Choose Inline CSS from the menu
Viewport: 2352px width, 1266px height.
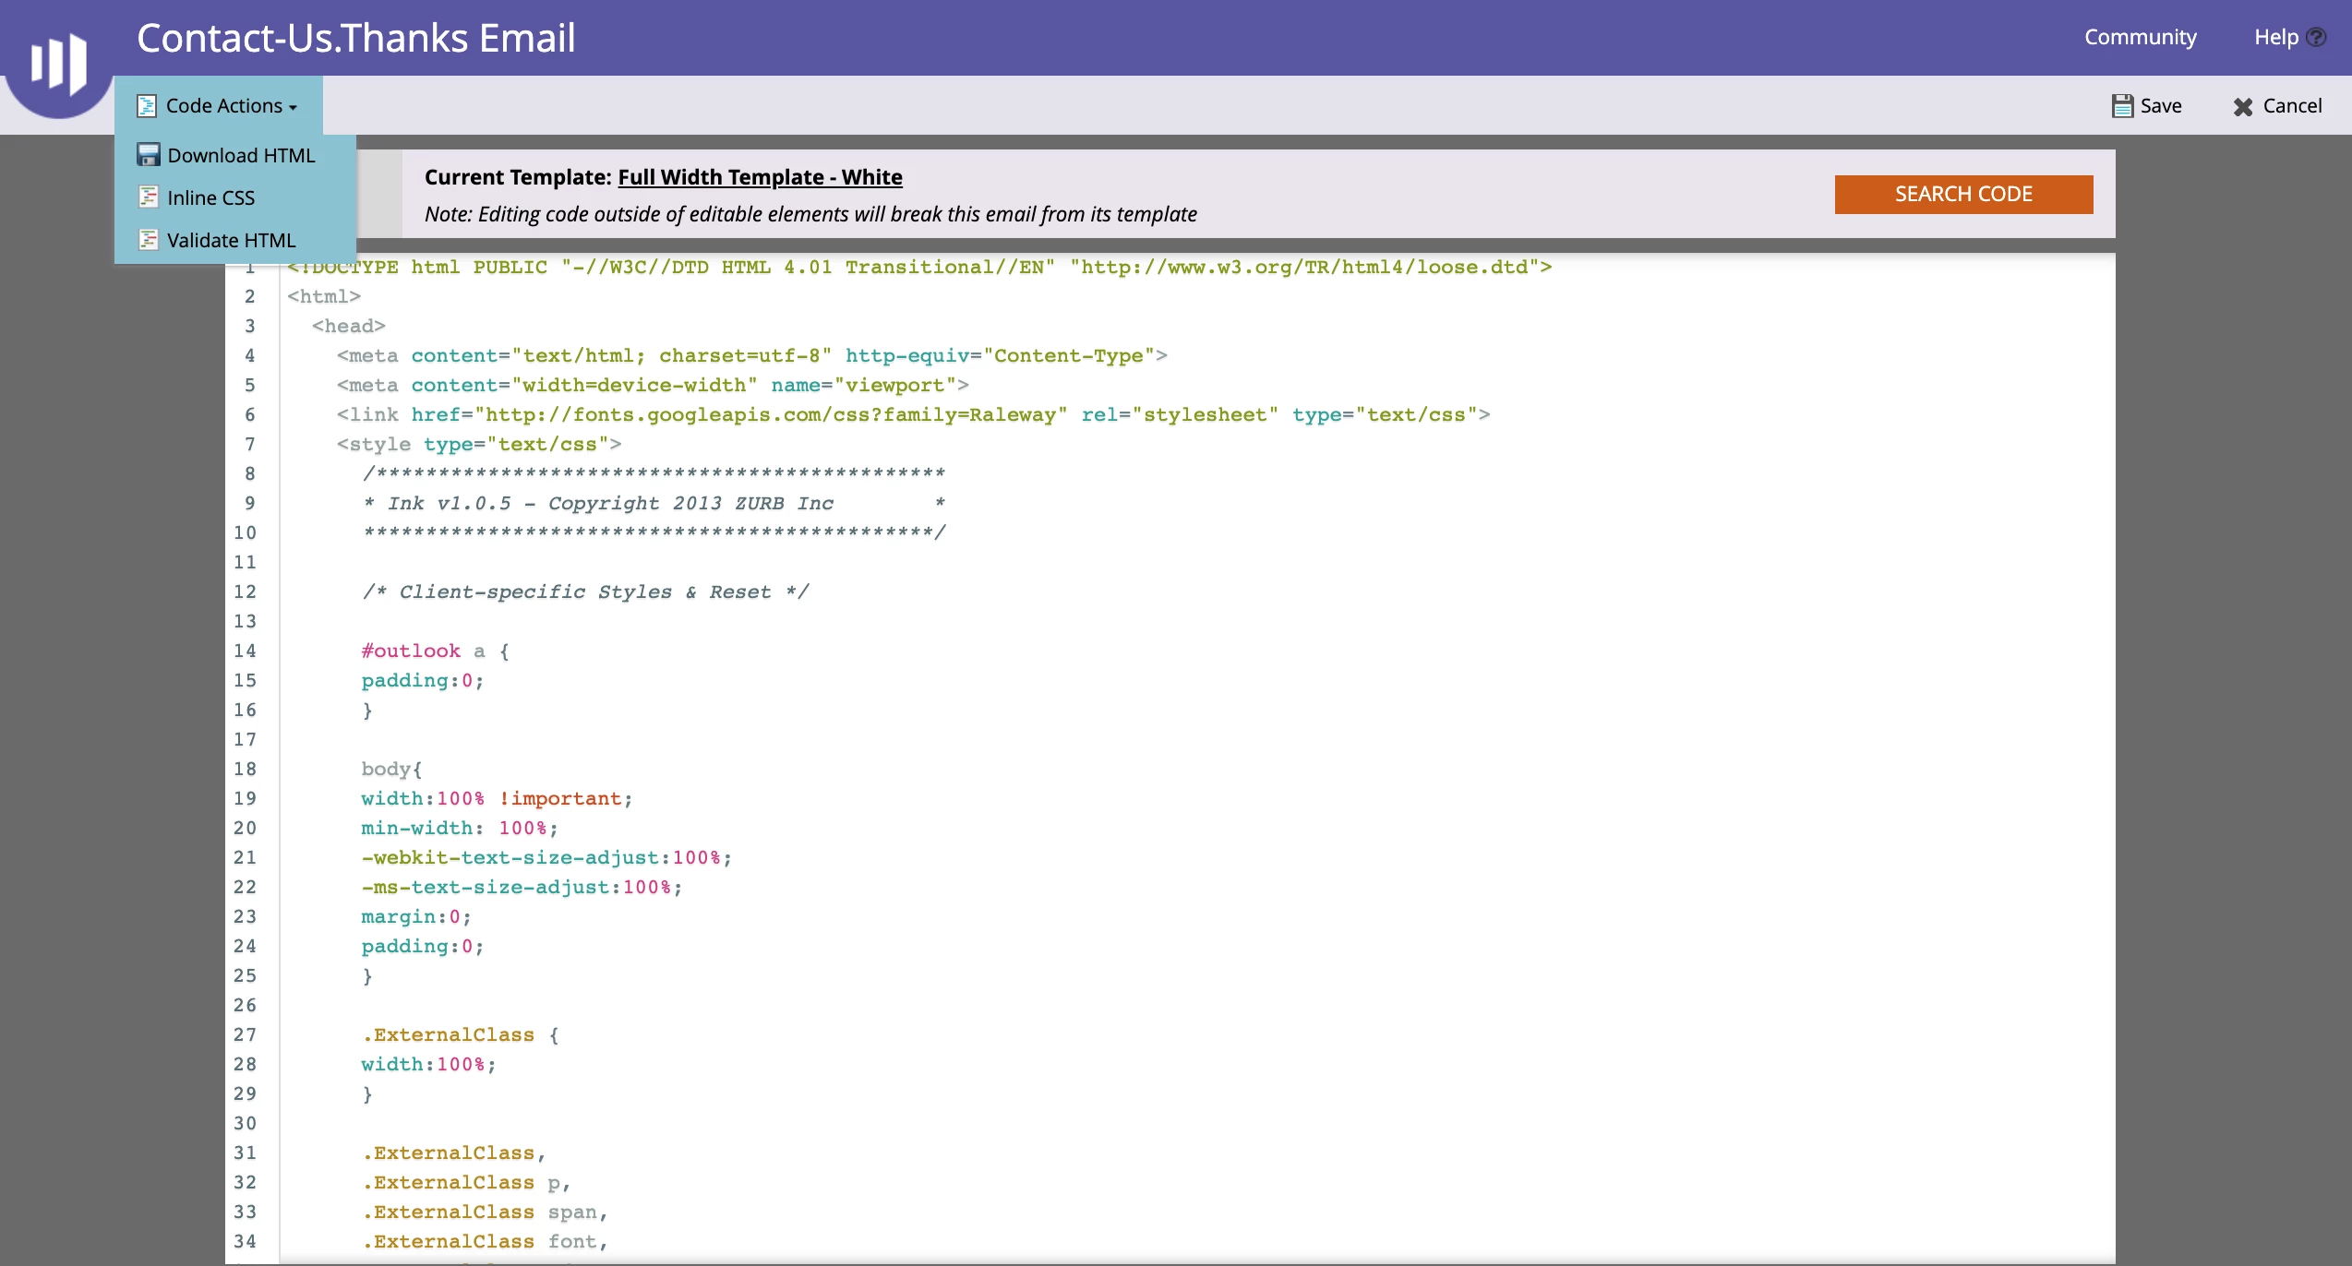click(210, 197)
